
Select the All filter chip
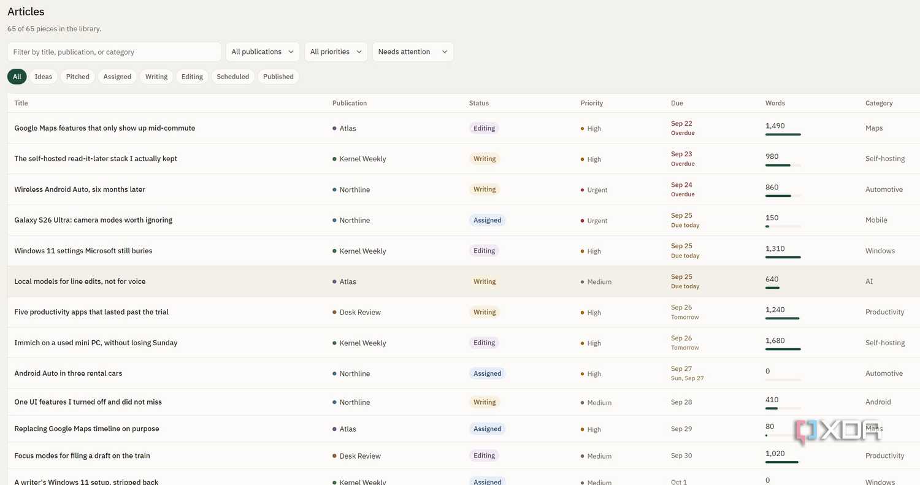[x=17, y=77]
